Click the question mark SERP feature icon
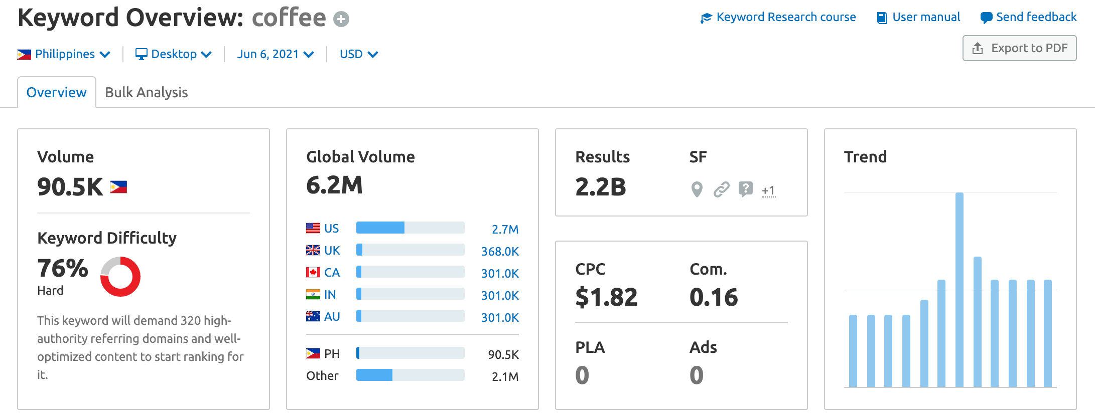 coord(745,189)
